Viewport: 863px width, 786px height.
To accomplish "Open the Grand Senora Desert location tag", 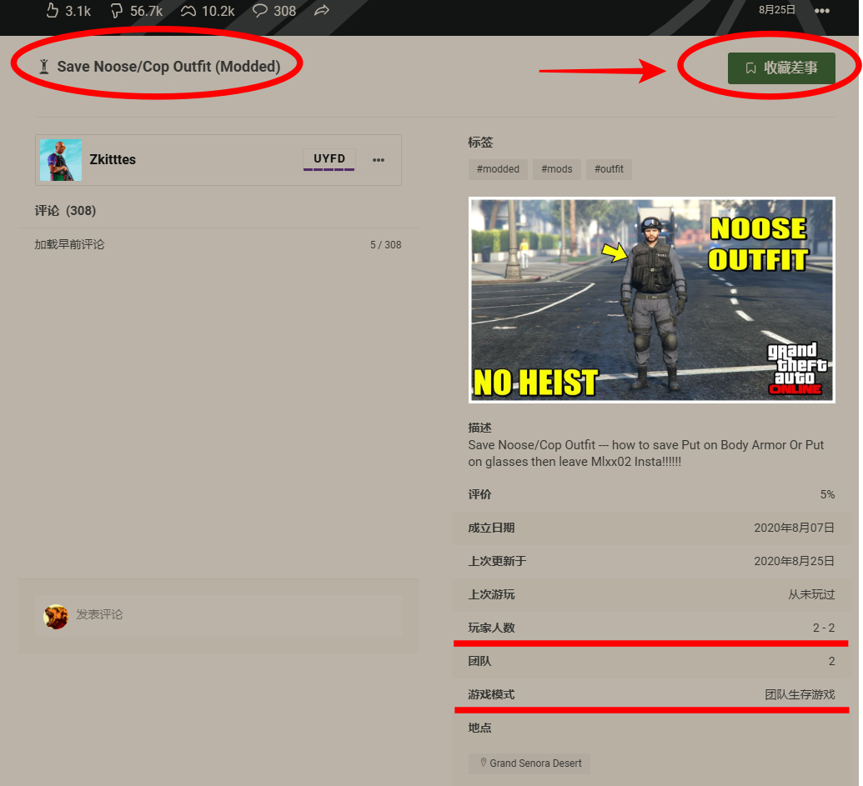I will pos(529,763).
